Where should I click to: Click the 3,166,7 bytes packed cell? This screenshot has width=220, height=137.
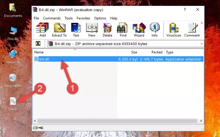[x=151, y=59]
